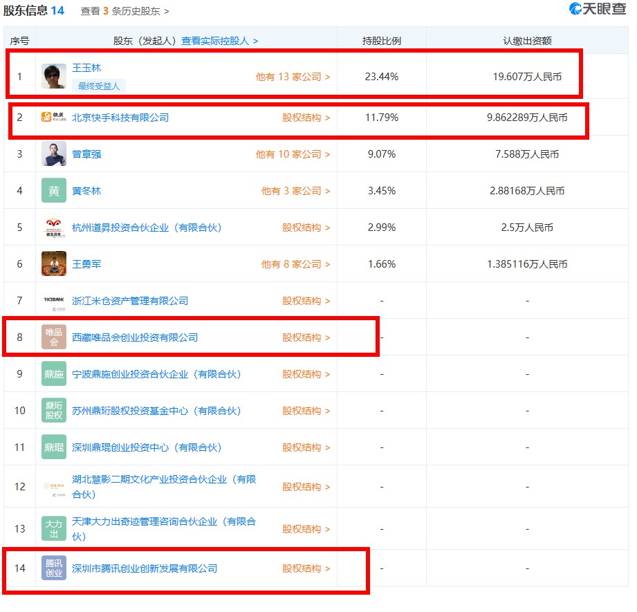The width and height of the screenshot is (637, 612).
Task: Open 湖北慧影二期文化产业投资合伙企业 link
Action: pos(164,487)
